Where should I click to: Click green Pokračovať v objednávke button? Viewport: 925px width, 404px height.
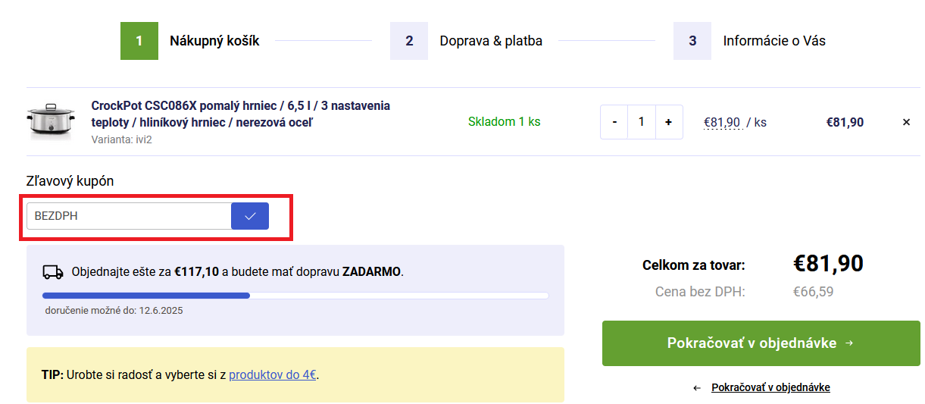click(x=761, y=343)
